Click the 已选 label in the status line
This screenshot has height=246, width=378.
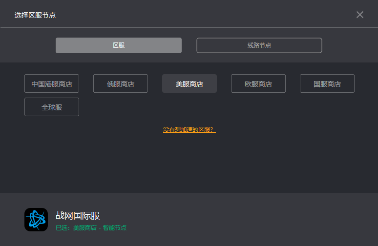[x=63, y=228]
